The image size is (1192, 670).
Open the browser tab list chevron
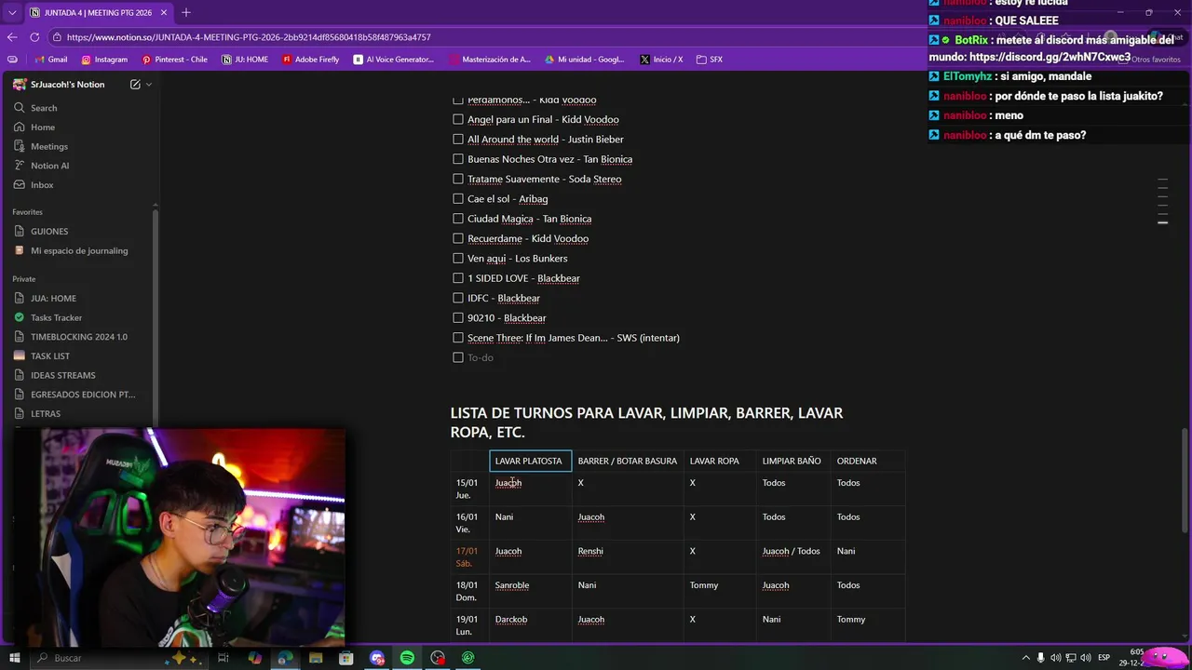[12, 13]
